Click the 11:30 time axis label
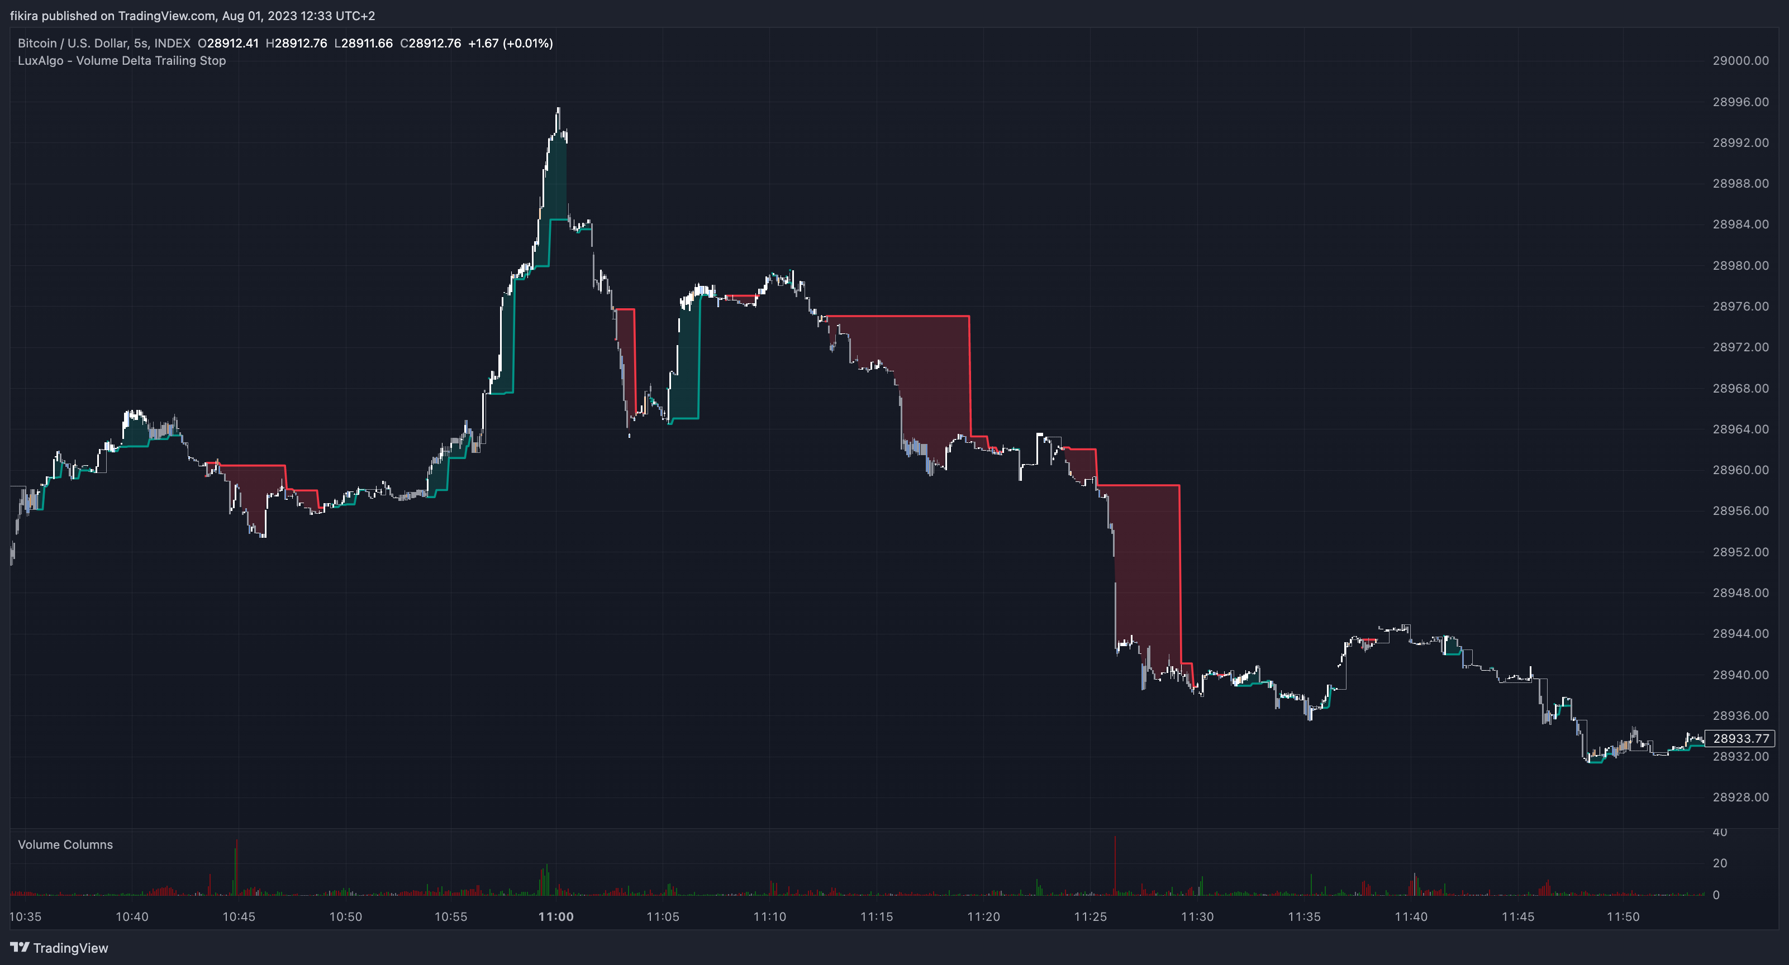 tap(1198, 916)
